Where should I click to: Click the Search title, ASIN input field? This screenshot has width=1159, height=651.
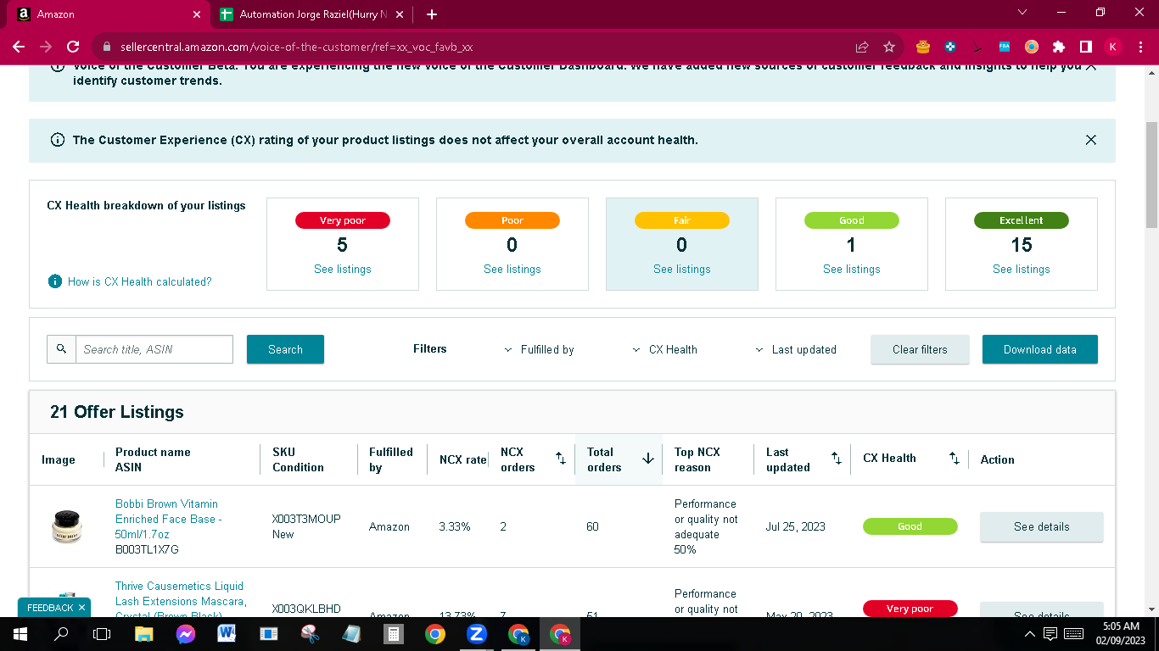tap(154, 349)
